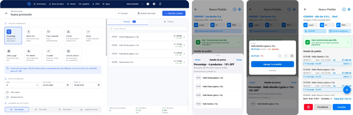Decrease quantity with minus in the Halls Mentho popup
The image size is (353, 115).
click(x=279, y=56)
